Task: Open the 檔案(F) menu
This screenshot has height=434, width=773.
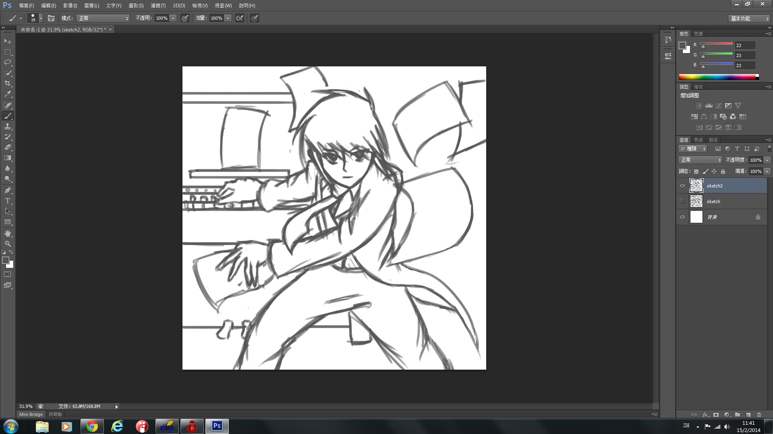Action: point(27,6)
